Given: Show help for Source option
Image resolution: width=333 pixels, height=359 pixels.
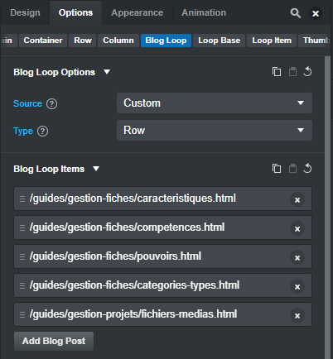Looking at the screenshot, I should pyautogui.click(x=51, y=104).
